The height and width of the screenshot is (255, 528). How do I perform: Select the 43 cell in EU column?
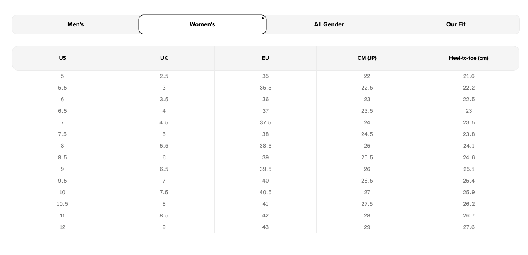[x=266, y=227]
